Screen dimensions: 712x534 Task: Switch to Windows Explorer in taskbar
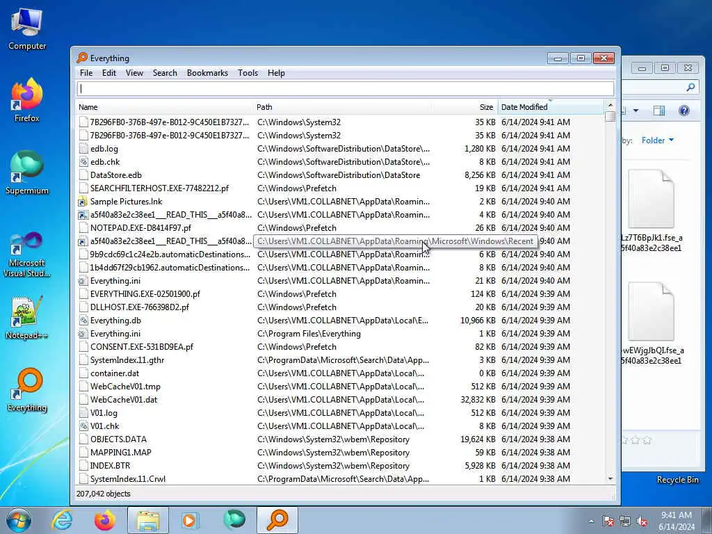tap(148, 520)
